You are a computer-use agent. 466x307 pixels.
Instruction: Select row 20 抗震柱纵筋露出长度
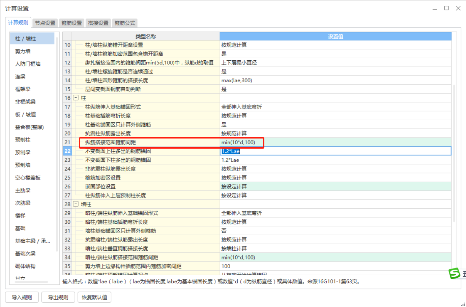coord(108,133)
